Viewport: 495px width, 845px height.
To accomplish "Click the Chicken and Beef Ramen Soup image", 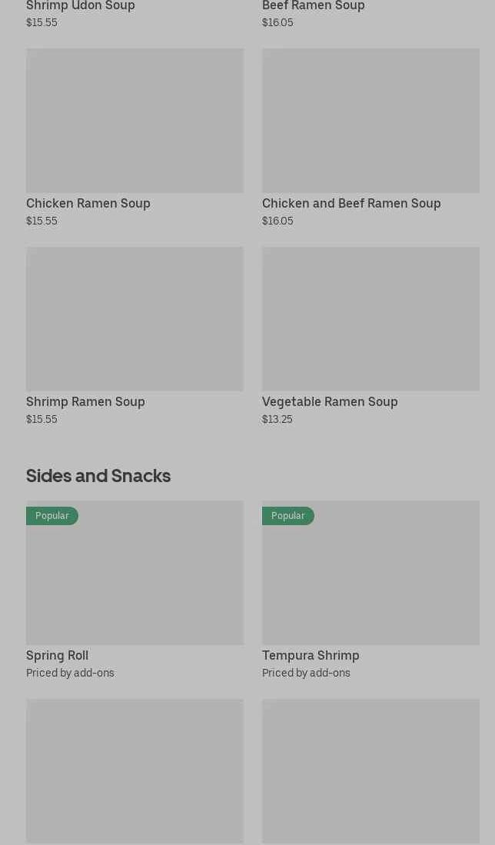I will click(370, 121).
